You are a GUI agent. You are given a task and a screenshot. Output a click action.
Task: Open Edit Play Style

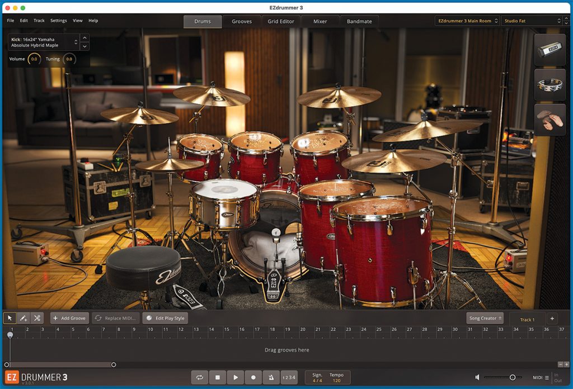[x=165, y=318]
